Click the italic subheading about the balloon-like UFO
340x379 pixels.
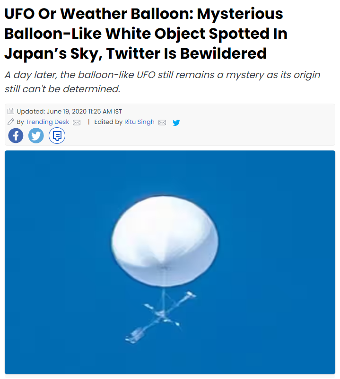coord(162,82)
